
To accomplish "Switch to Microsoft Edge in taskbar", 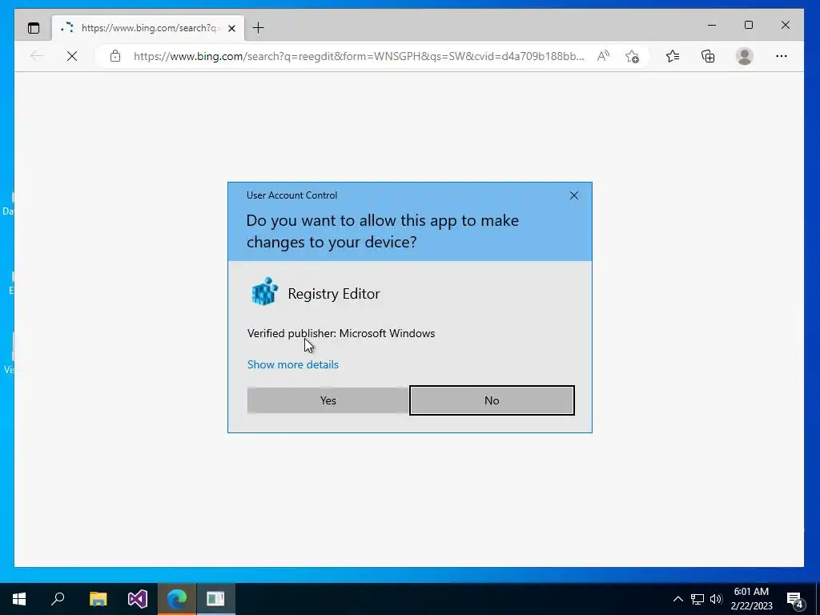I will point(177,599).
